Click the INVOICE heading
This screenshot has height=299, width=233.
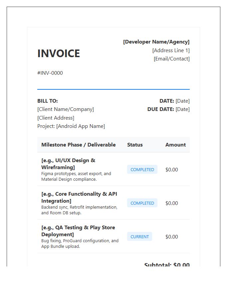coord(59,53)
